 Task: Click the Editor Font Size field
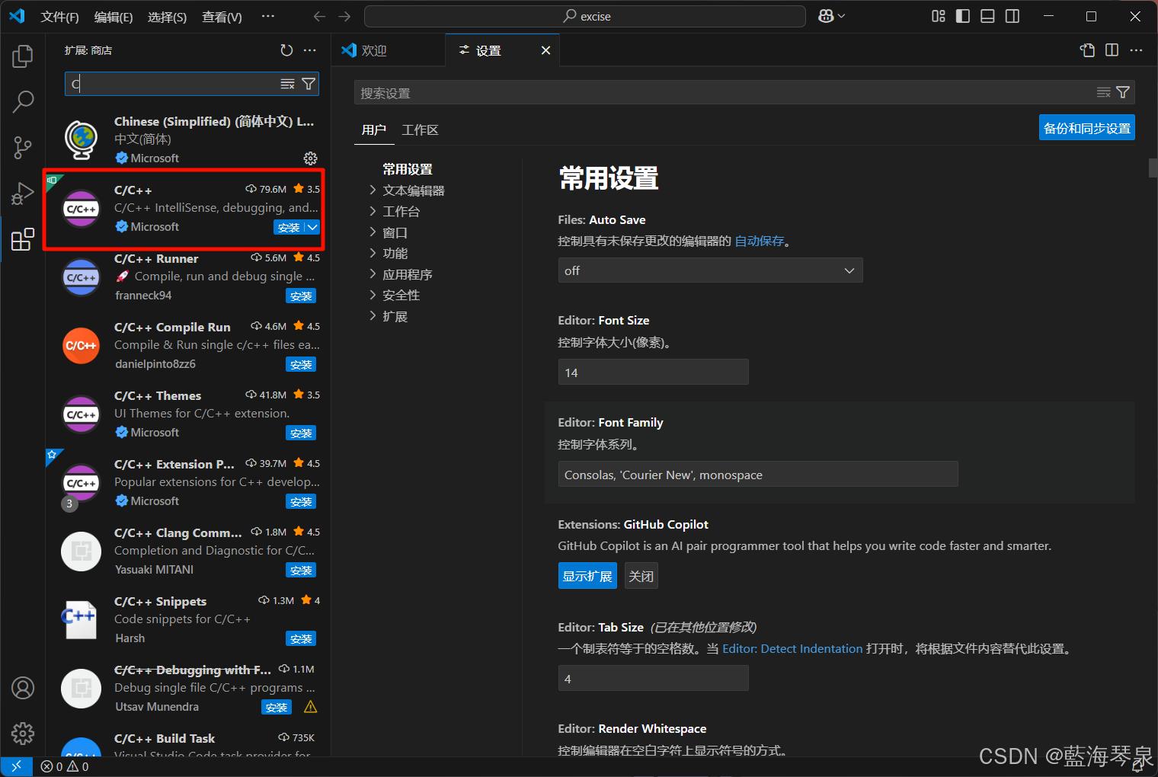tap(653, 372)
